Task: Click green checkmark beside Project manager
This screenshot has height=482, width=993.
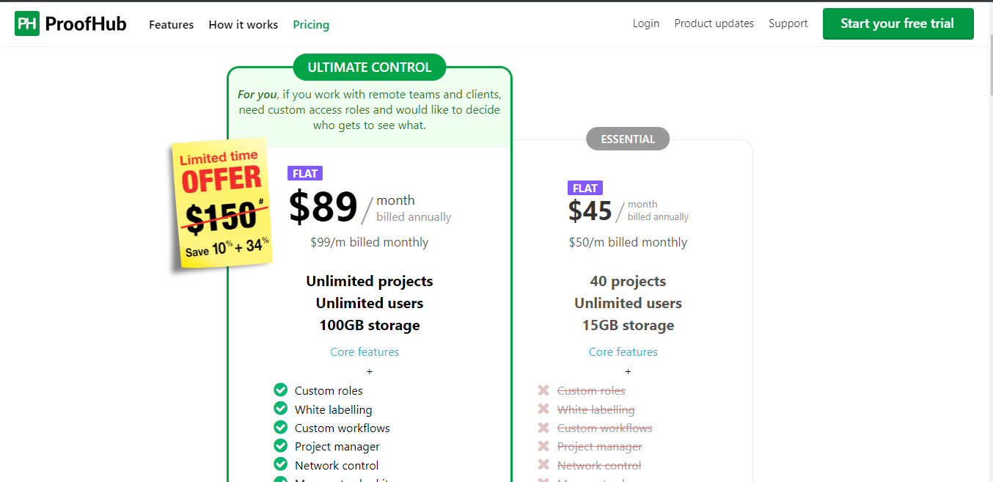Action: pyautogui.click(x=280, y=445)
